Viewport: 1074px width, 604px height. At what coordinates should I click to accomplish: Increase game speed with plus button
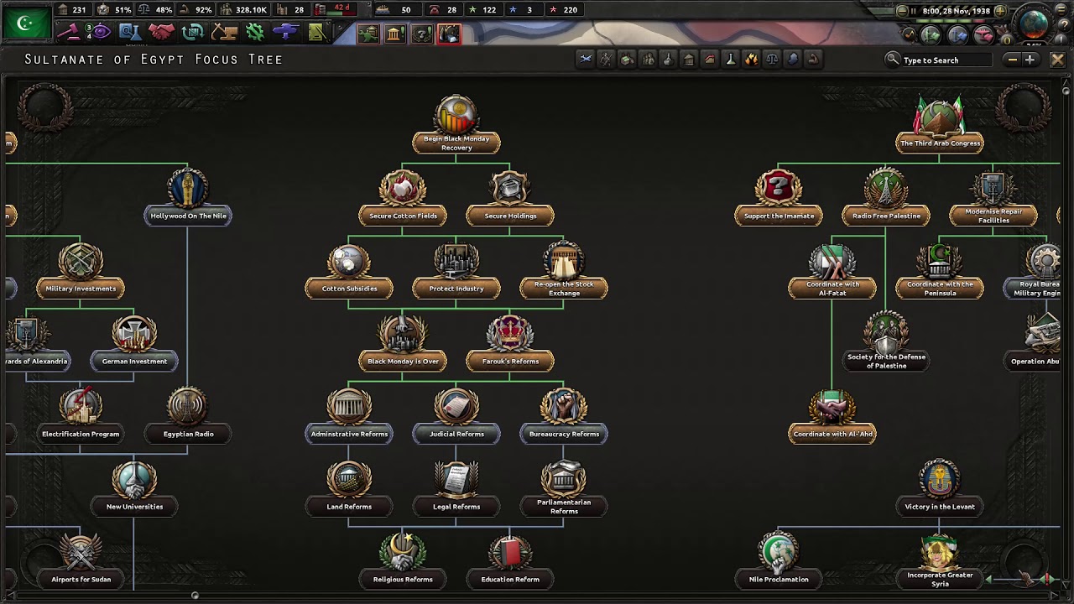pos(999,11)
